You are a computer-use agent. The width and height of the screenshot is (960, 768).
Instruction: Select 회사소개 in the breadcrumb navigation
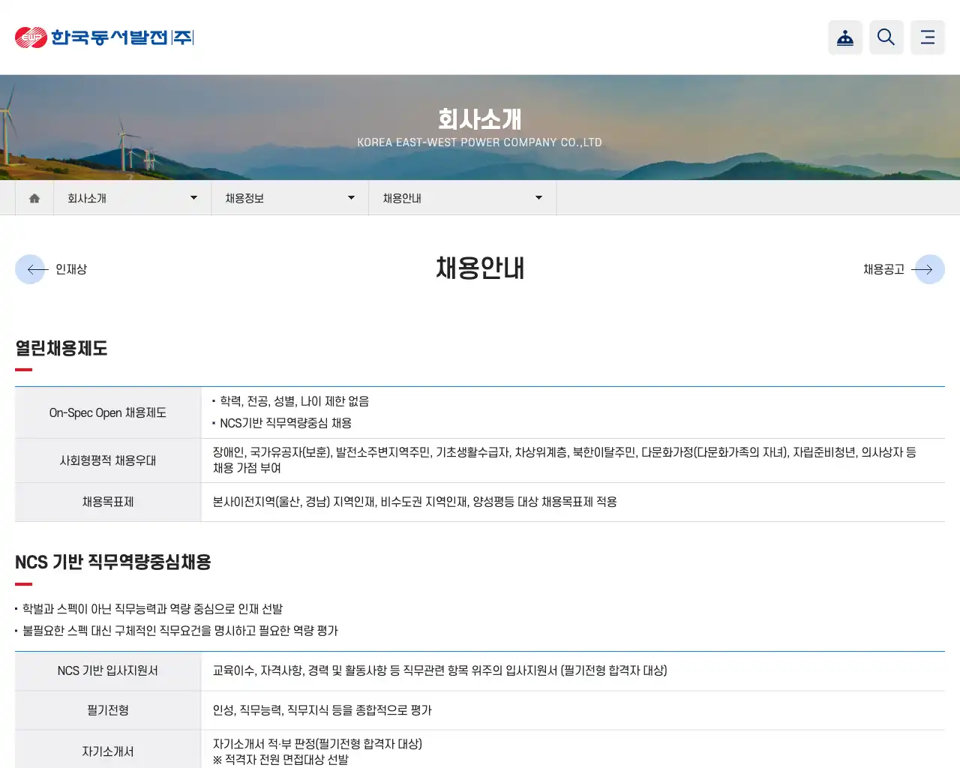pyautogui.click(x=88, y=198)
